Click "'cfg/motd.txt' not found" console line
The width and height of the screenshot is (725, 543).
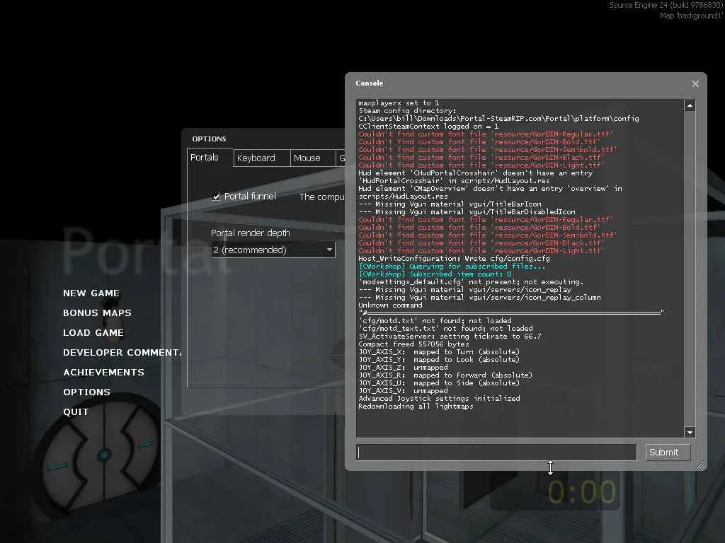click(435, 320)
